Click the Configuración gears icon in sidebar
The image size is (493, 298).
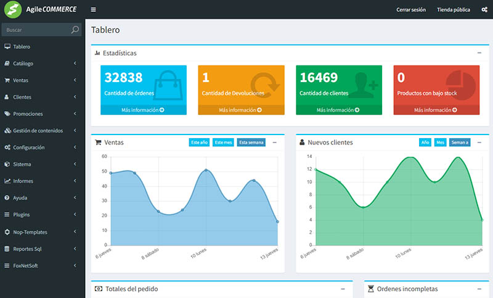(7, 147)
